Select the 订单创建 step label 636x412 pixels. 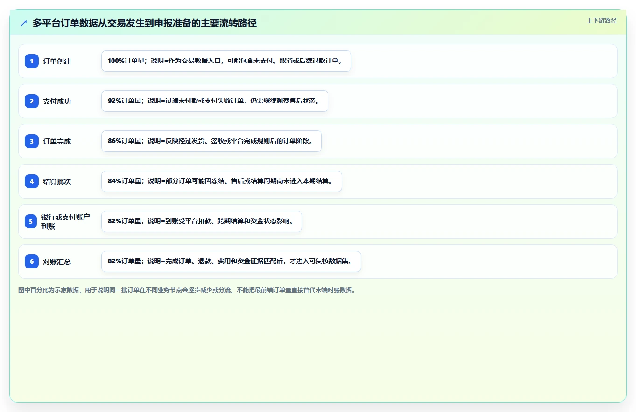57,62
